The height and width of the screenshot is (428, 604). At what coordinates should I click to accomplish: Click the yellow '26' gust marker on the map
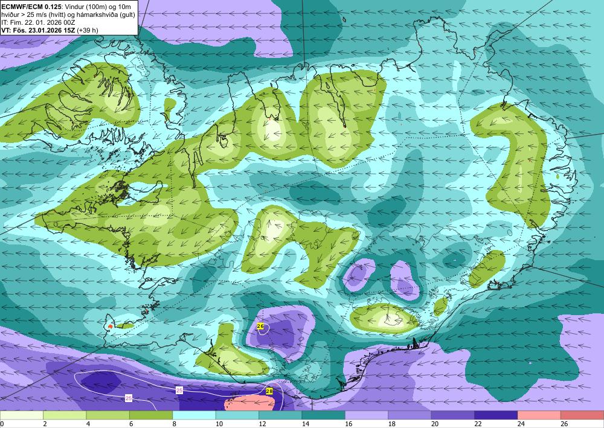pyautogui.click(x=260, y=327)
